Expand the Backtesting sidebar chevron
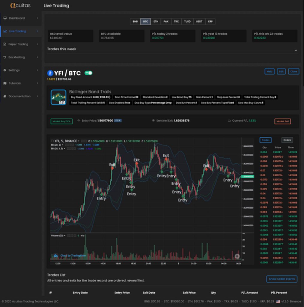 coord(37,57)
